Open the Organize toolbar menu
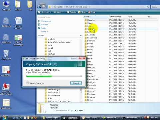This screenshot has width=160, height=120. point(45,12)
